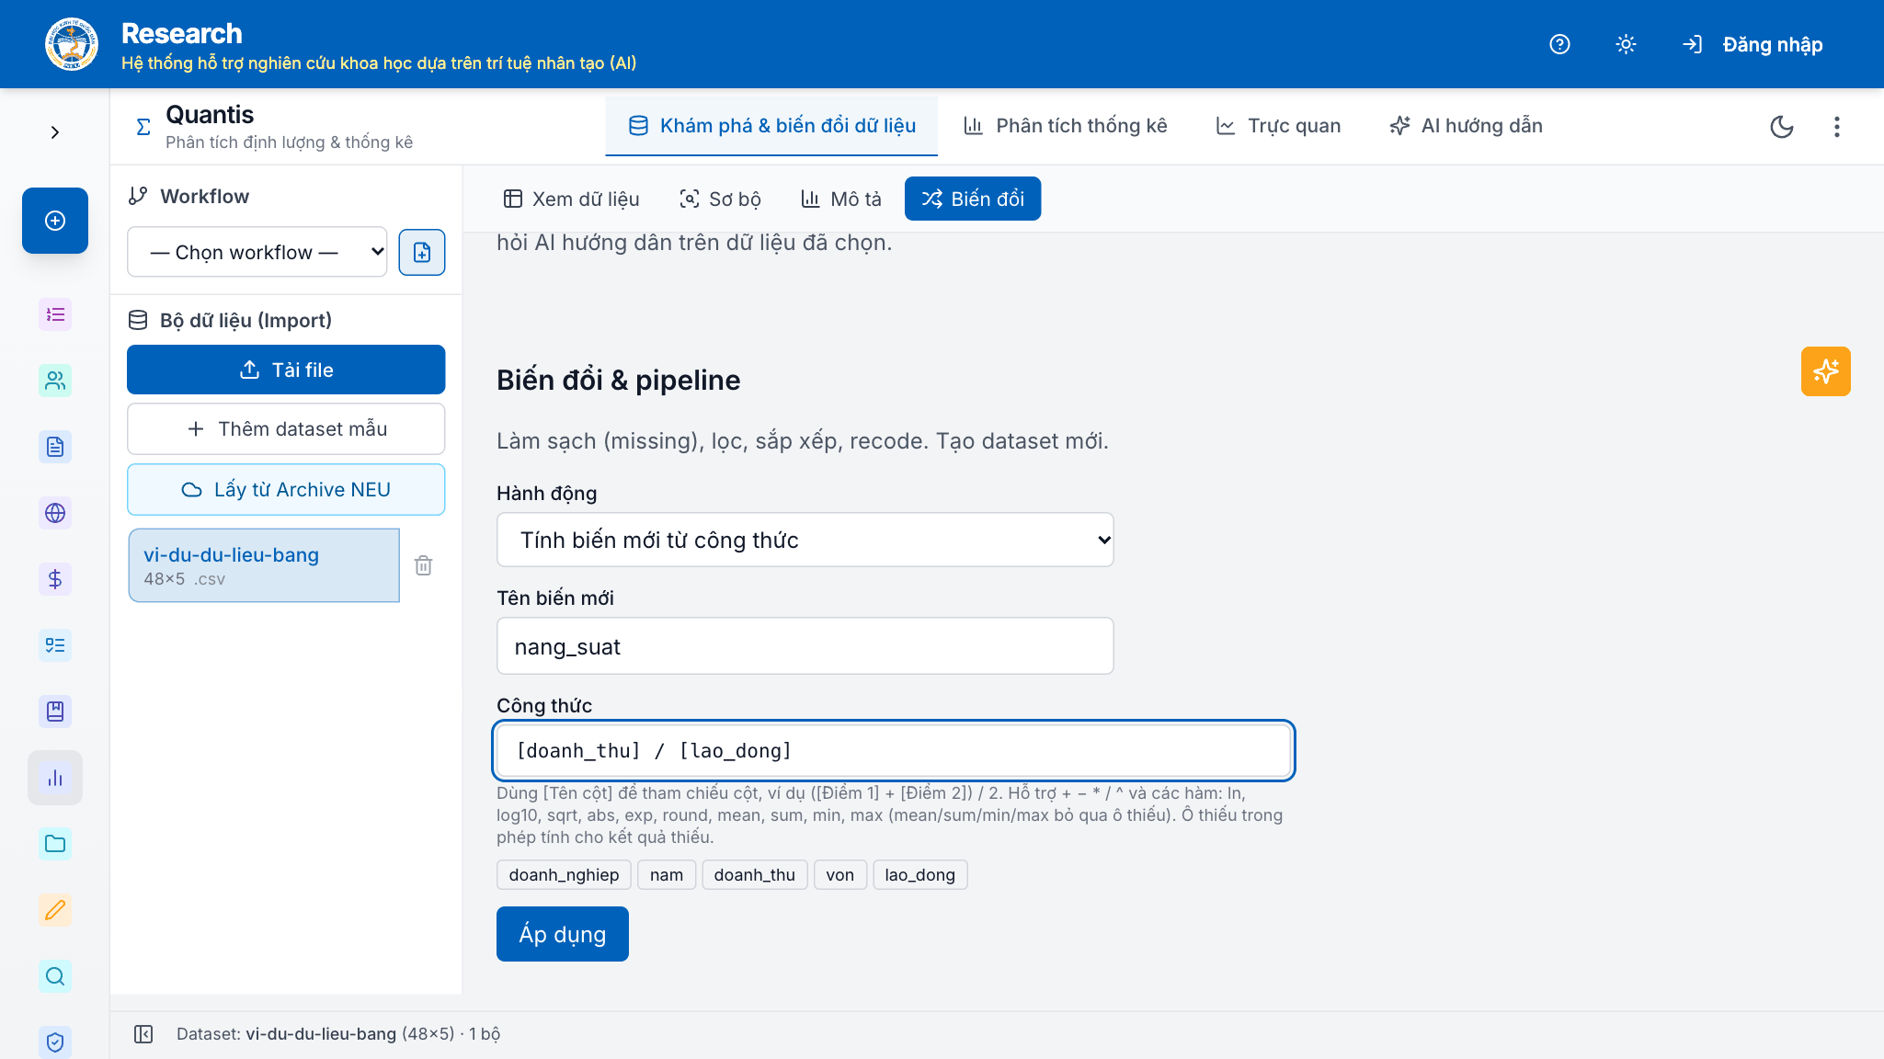The height and width of the screenshot is (1059, 1884).
Task: Click Đăng nhập login link
Action: pyautogui.click(x=1753, y=44)
